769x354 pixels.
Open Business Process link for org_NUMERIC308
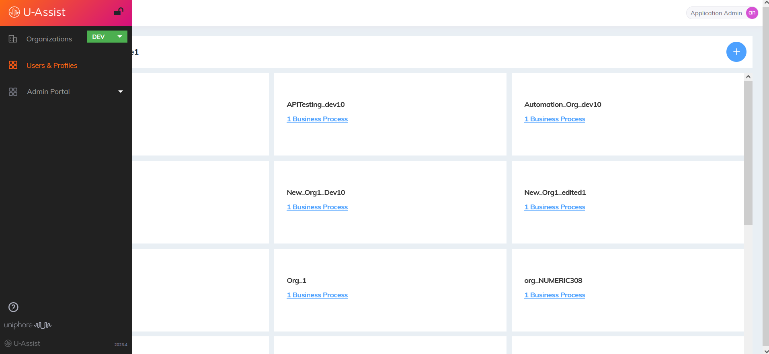click(555, 295)
